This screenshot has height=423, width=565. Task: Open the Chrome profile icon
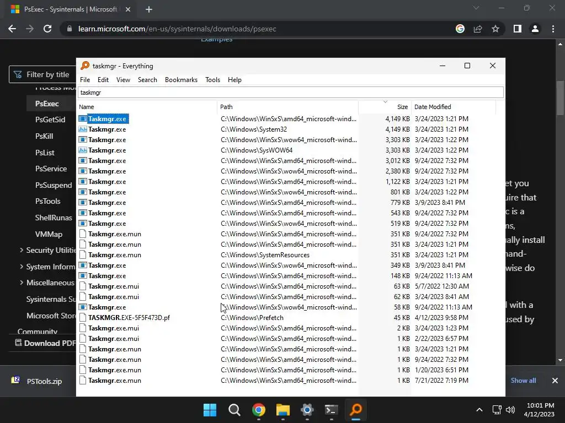[535, 29]
